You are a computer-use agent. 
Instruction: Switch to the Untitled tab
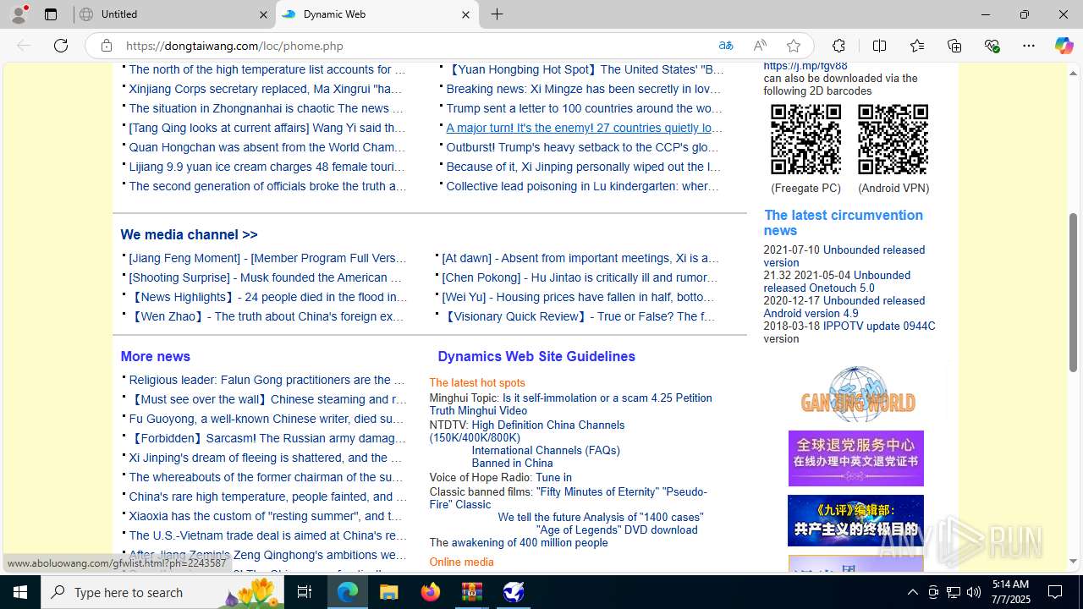[174, 14]
